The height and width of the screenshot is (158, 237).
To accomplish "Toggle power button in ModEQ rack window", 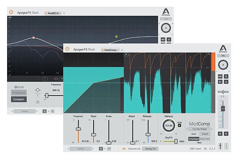I will click(x=11, y=12).
